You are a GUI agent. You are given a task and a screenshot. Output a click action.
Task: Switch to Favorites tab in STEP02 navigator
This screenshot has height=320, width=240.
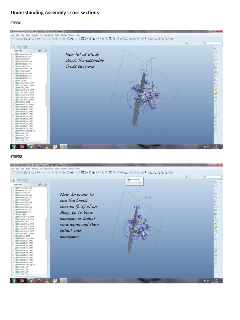click(x=25, y=181)
